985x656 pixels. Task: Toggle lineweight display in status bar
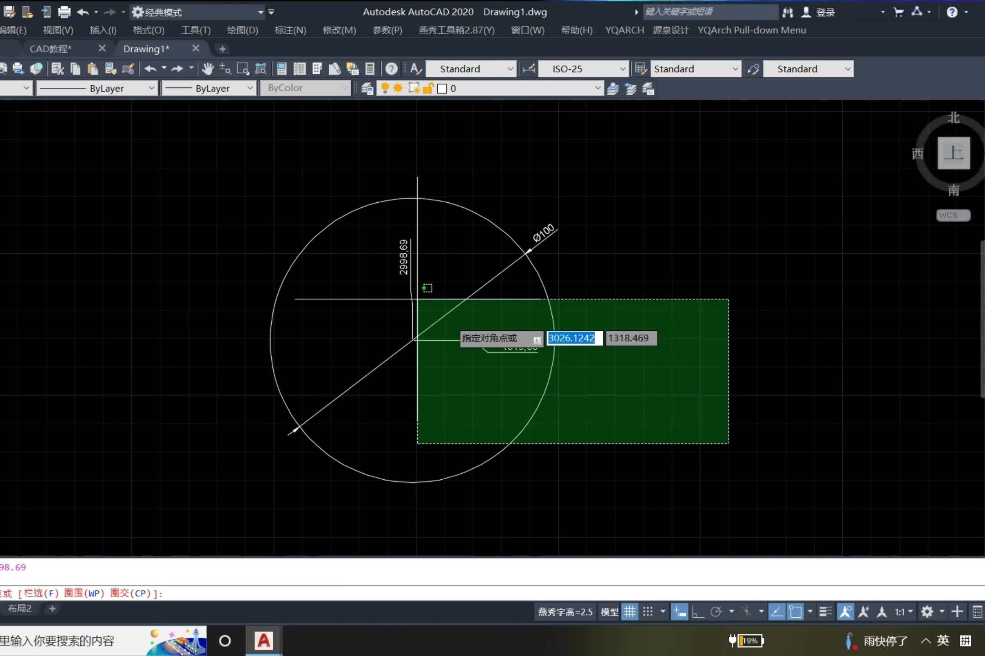825,612
